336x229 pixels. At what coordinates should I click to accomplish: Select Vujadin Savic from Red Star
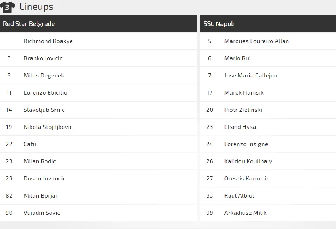(x=42, y=213)
